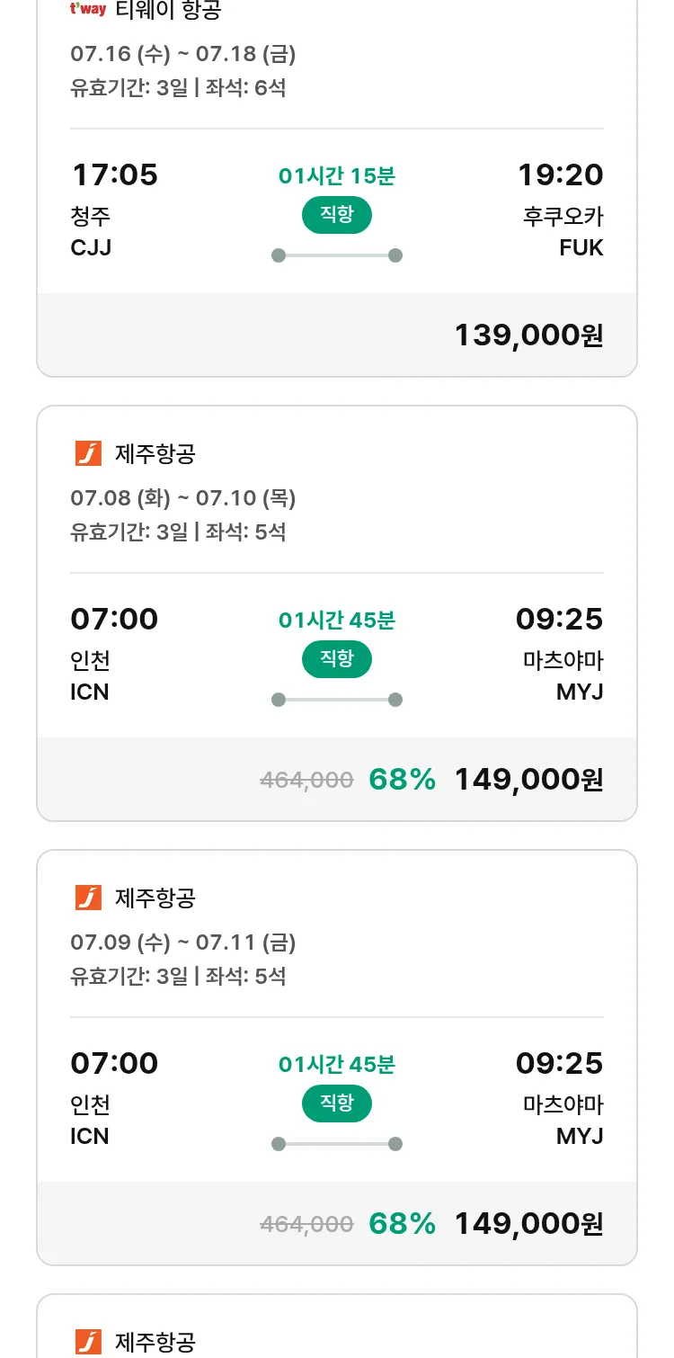
Task: Click Jeju Air logo on 07.09 flight card
Action: (88, 898)
